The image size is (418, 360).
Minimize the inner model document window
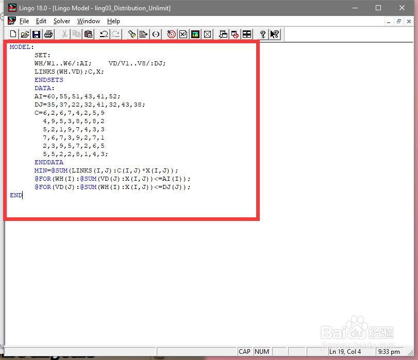(389, 21)
